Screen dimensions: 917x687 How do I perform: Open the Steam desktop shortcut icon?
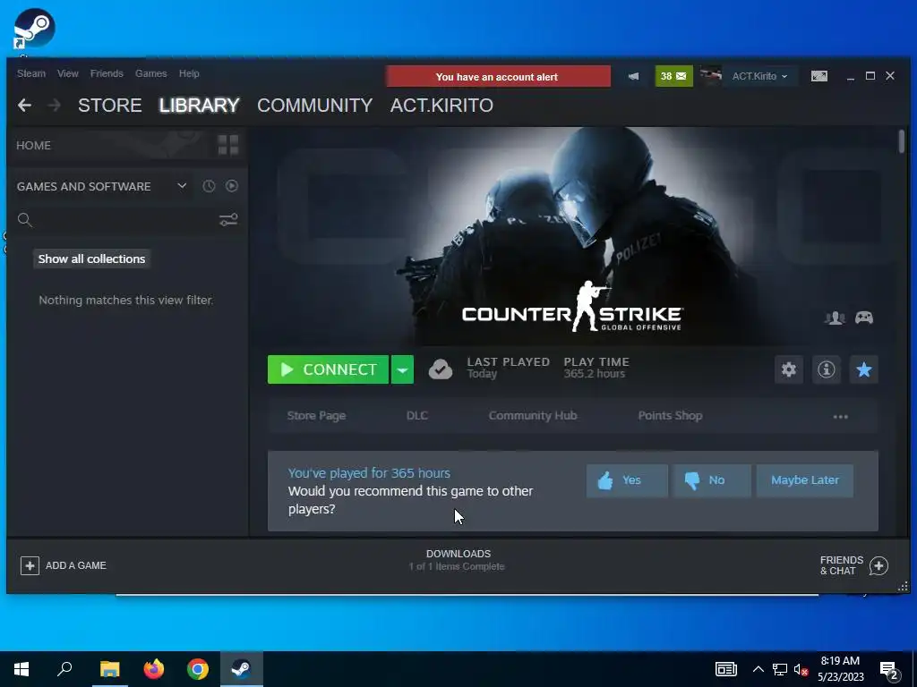point(34,29)
